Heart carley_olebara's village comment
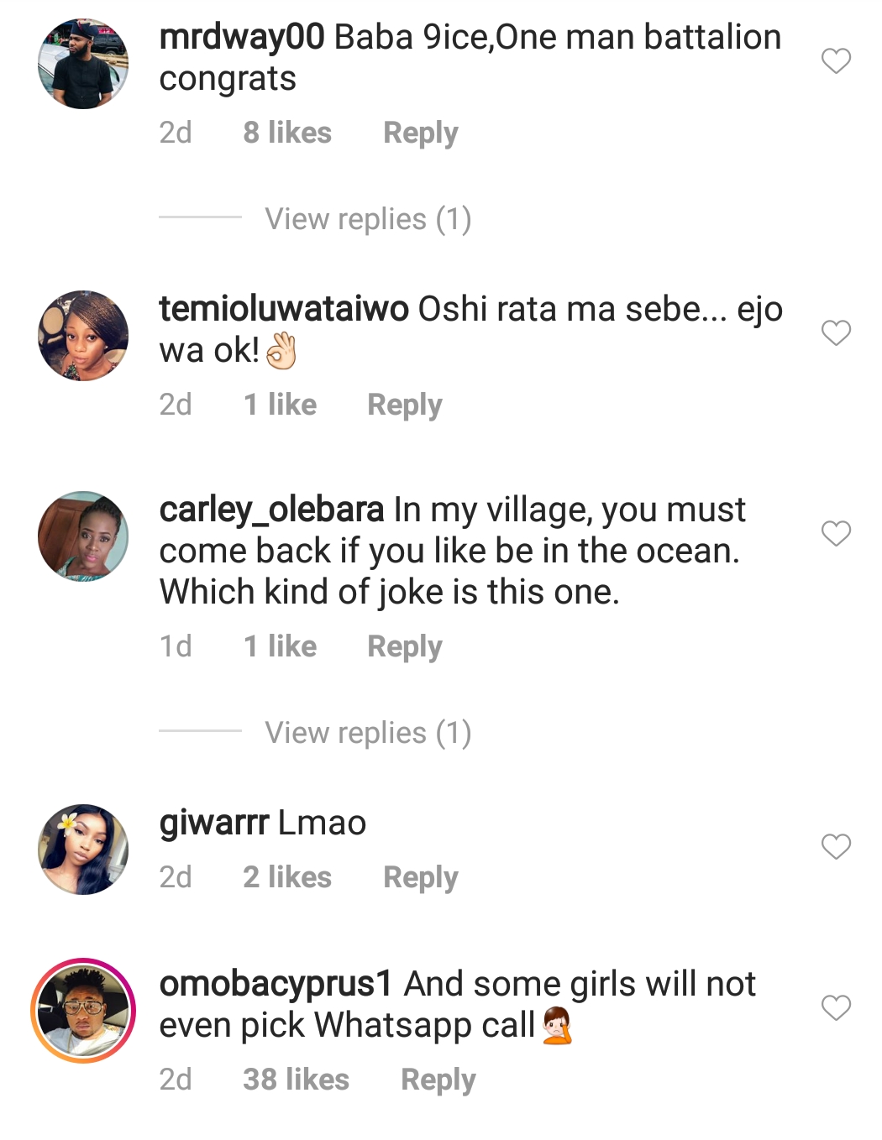The height and width of the screenshot is (1140, 882). pos(836,533)
